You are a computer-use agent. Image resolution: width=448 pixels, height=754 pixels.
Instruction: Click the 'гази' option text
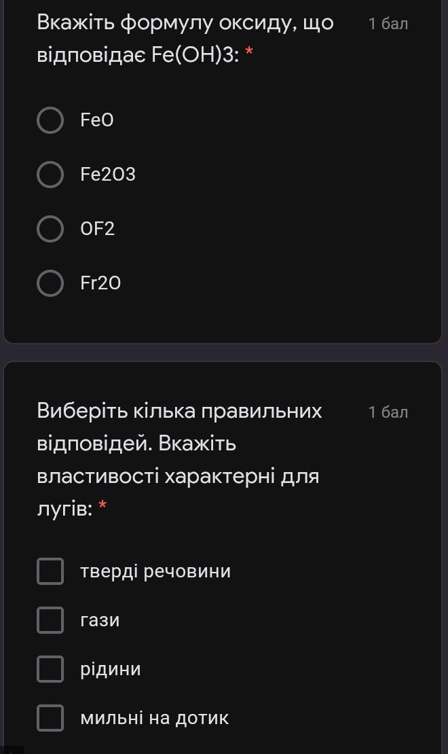(x=100, y=620)
